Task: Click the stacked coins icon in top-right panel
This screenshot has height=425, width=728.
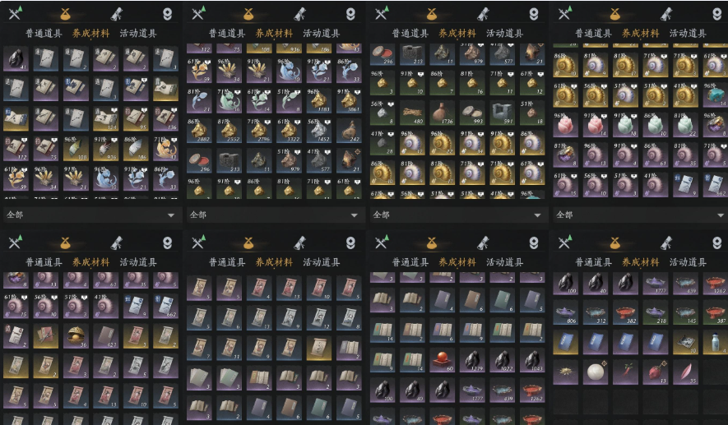Action: pyautogui.click(x=716, y=14)
